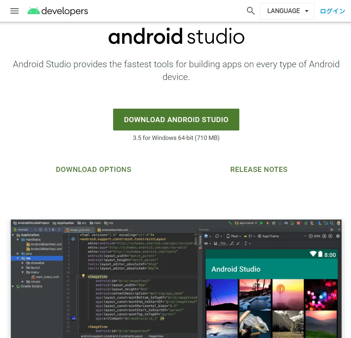Toggle Autoconnect with the magnet icon

[x=215, y=243]
